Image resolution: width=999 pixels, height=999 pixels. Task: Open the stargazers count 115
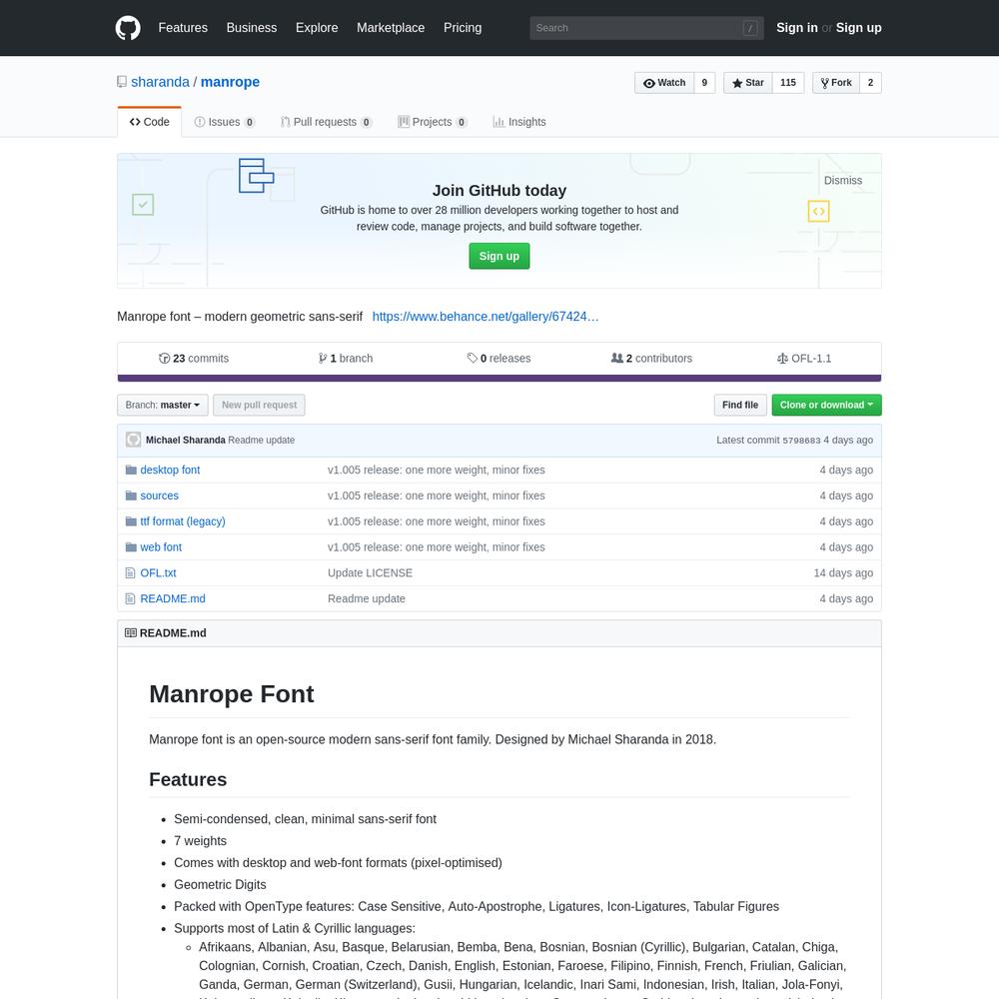click(788, 83)
